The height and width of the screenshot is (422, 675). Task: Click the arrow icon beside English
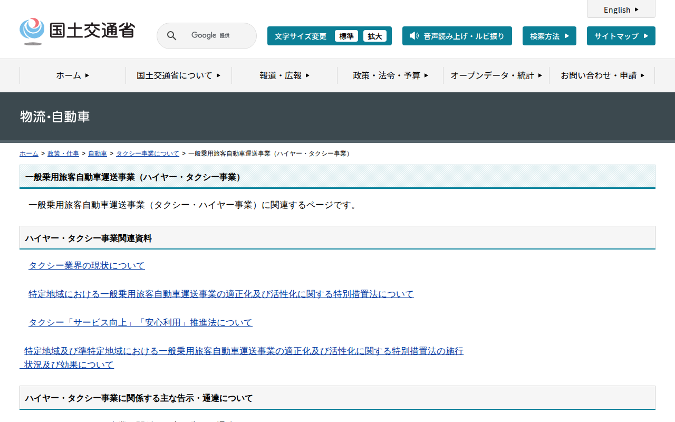pyautogui.click(x=637, y=9)
